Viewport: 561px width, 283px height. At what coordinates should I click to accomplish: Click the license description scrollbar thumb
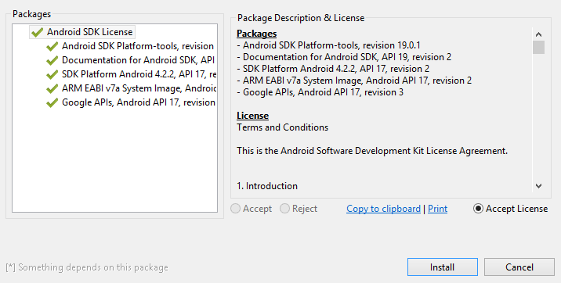pos(538,47)
